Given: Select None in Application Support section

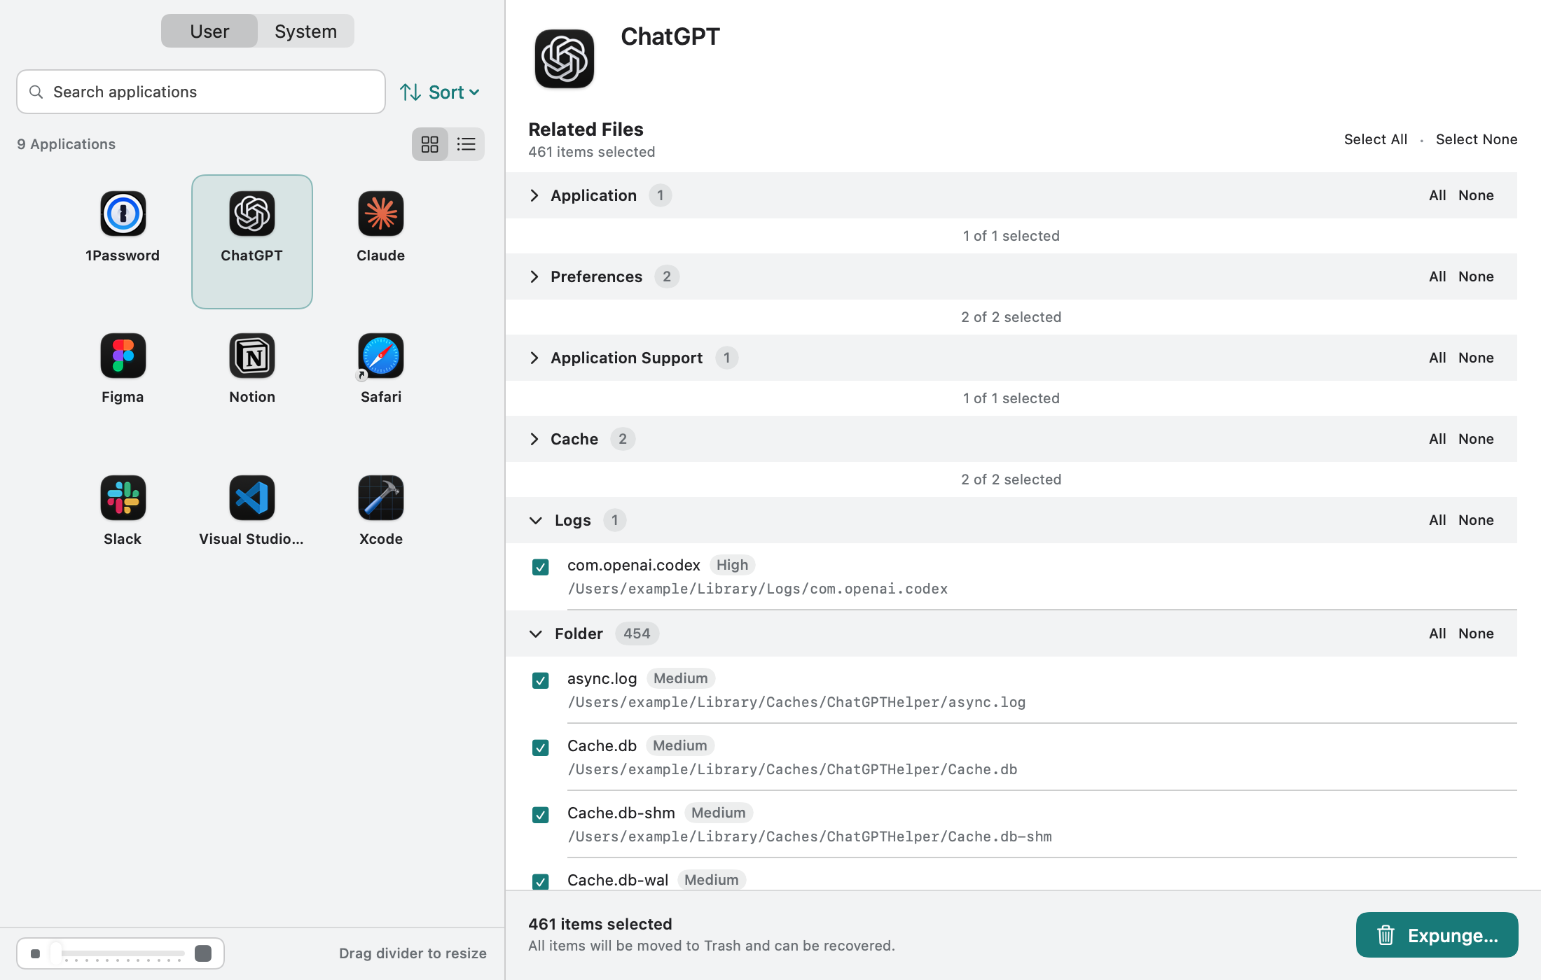Looking at the screenshot, I should click(x=1476, y=358).
